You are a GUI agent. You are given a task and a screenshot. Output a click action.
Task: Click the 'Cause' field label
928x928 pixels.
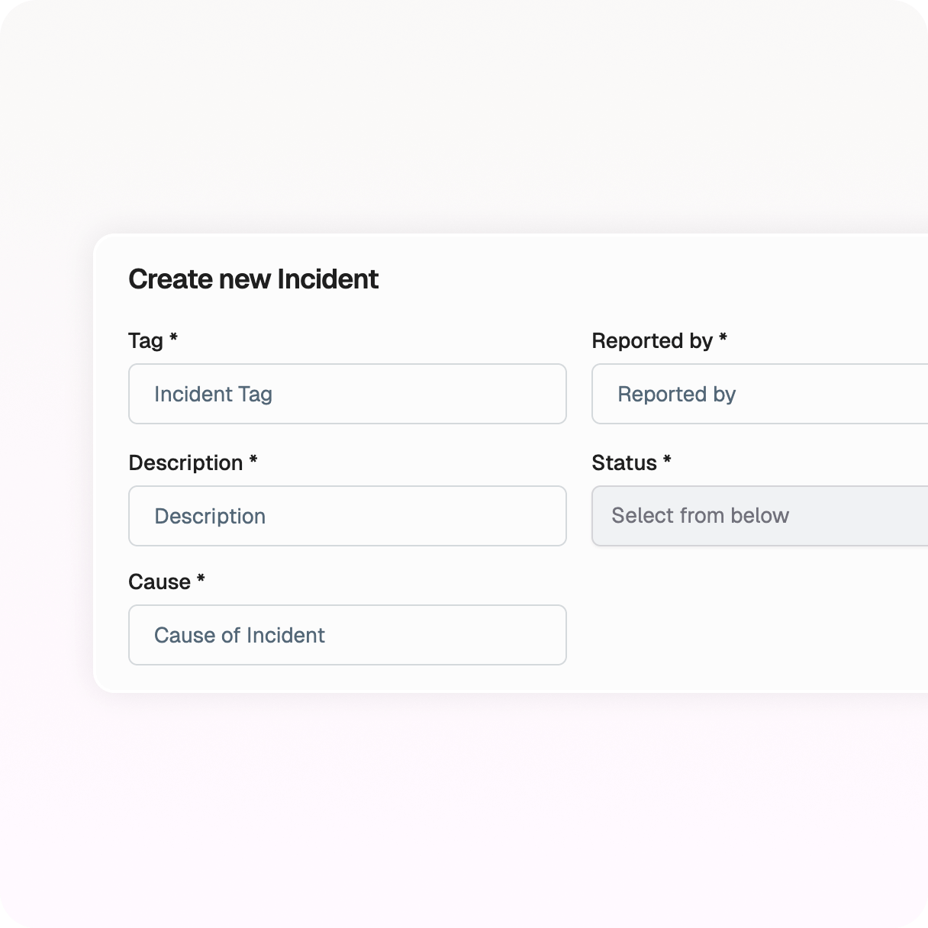[x=159, y=582]
